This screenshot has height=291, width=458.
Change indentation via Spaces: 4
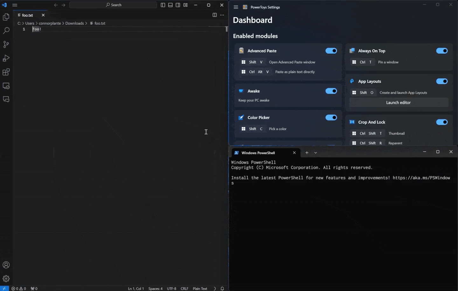point(155,288)
